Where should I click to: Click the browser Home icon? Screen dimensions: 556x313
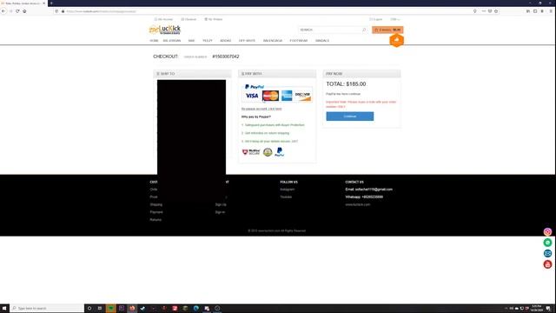click(x=24, y=11)
